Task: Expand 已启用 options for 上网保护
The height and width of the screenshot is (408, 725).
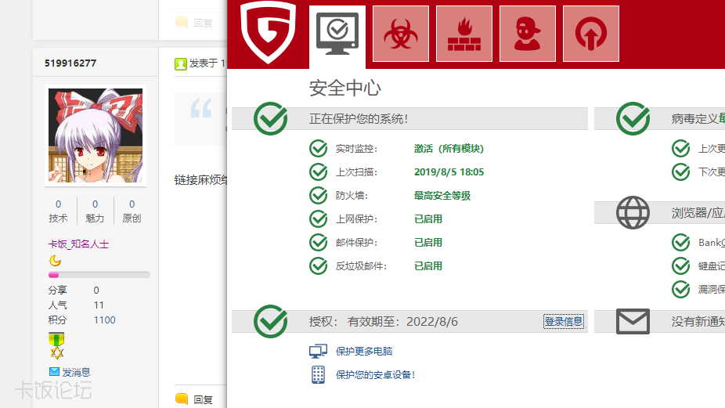Action: click(x=428, y=219)
